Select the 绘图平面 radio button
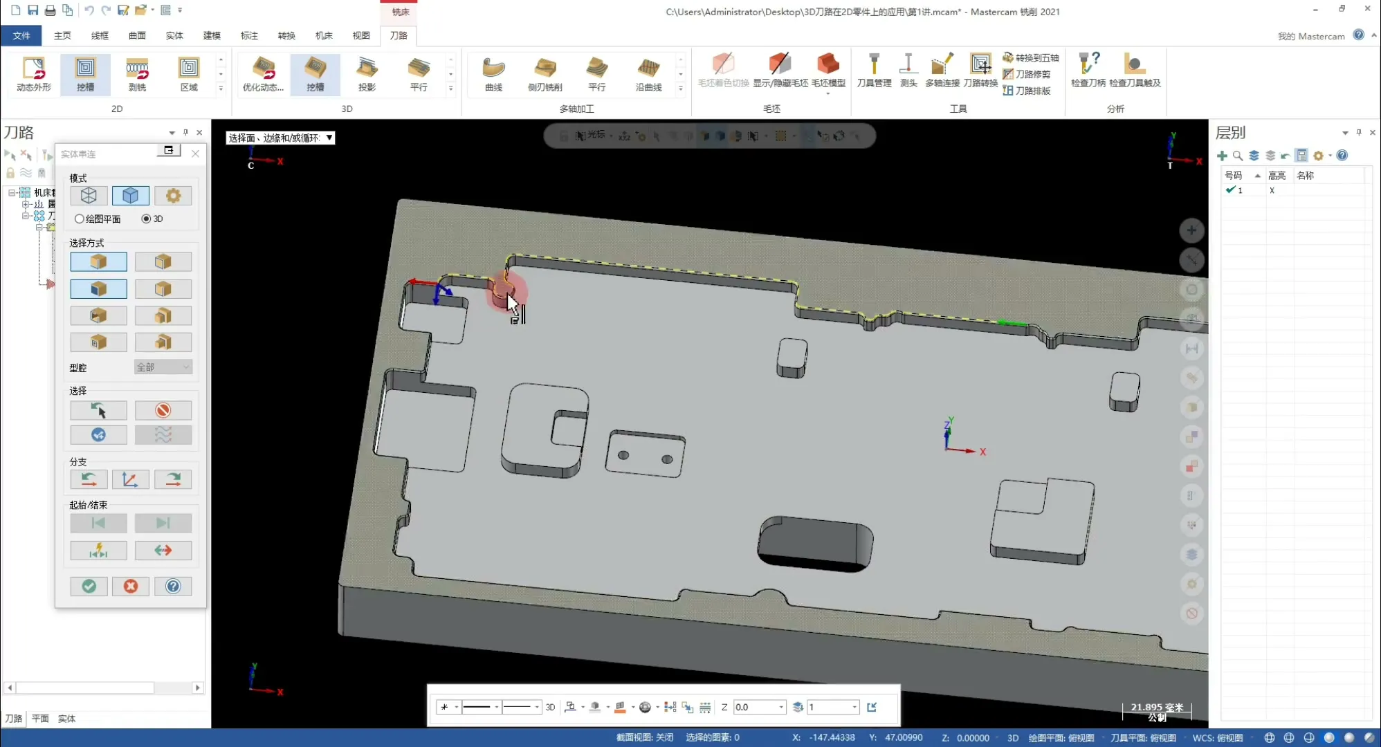1381x747 pixels. pos(80,219)
